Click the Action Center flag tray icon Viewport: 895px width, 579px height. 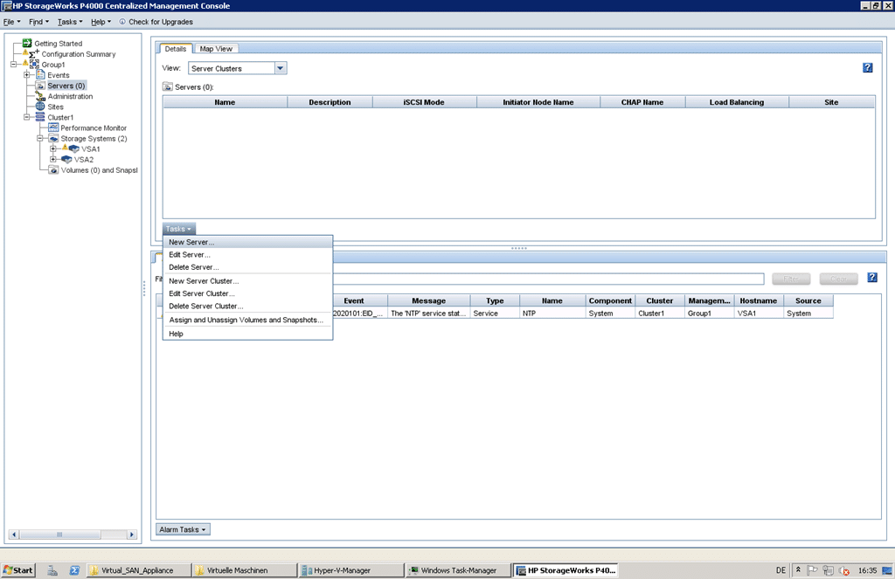pyautogui.click(x=813, y=570)
